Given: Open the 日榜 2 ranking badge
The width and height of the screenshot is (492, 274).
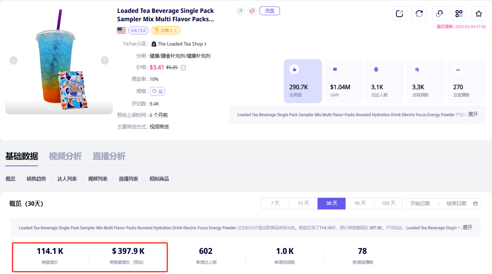Looking at the screenshot, I should coord(166,30).
